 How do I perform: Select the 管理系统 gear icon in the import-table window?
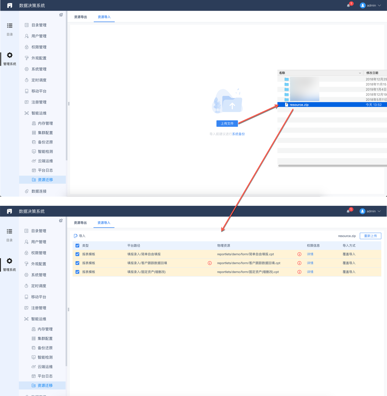click(9, 261)
